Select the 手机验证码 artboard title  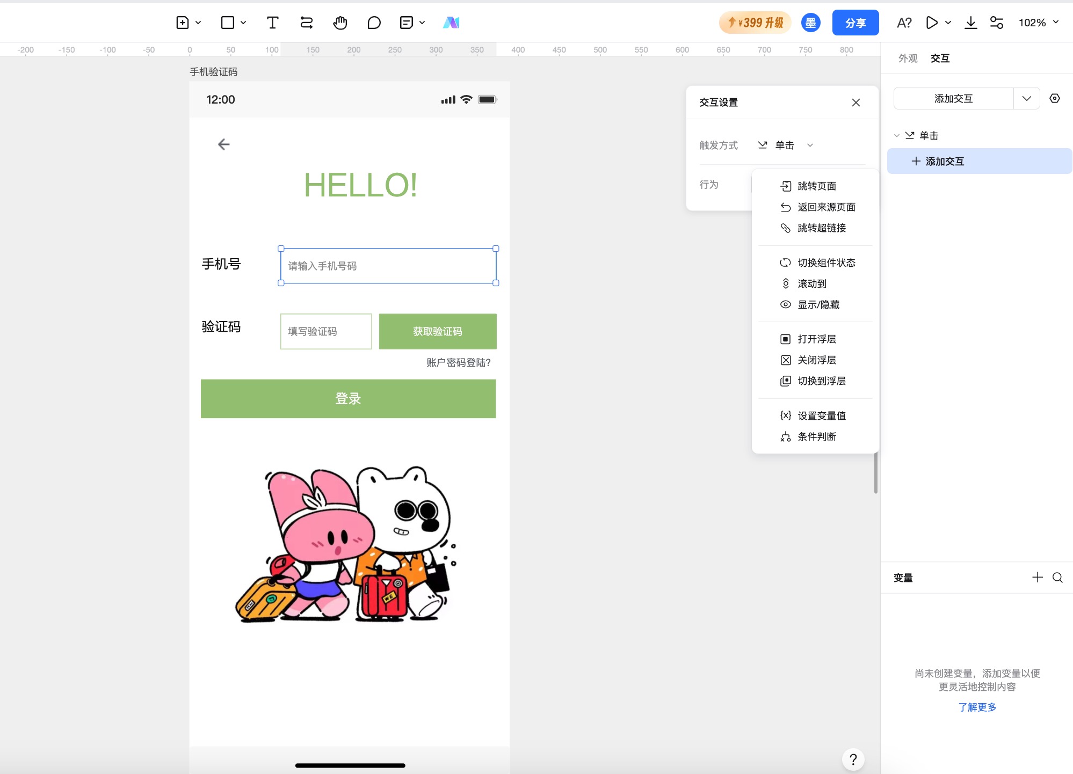[x=213, y=71]
